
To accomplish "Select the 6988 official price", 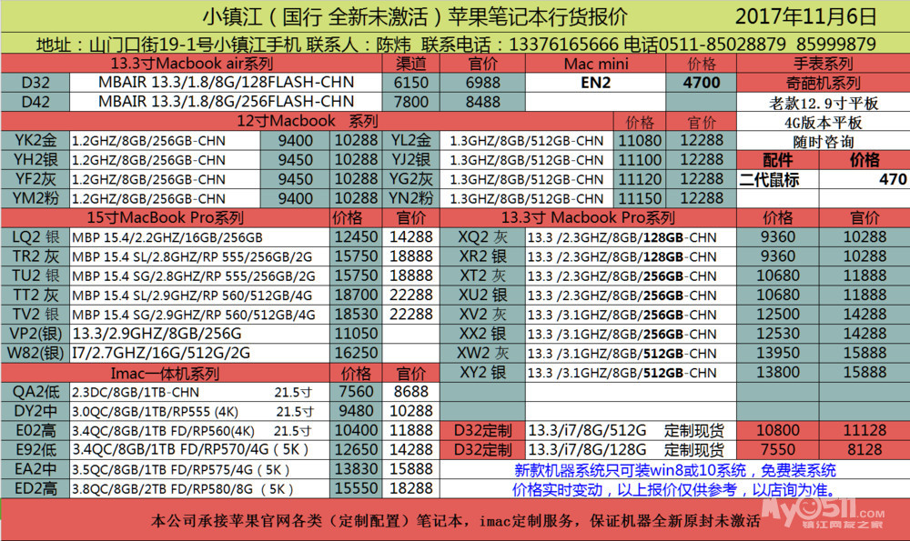I will [x=483, y=83].
